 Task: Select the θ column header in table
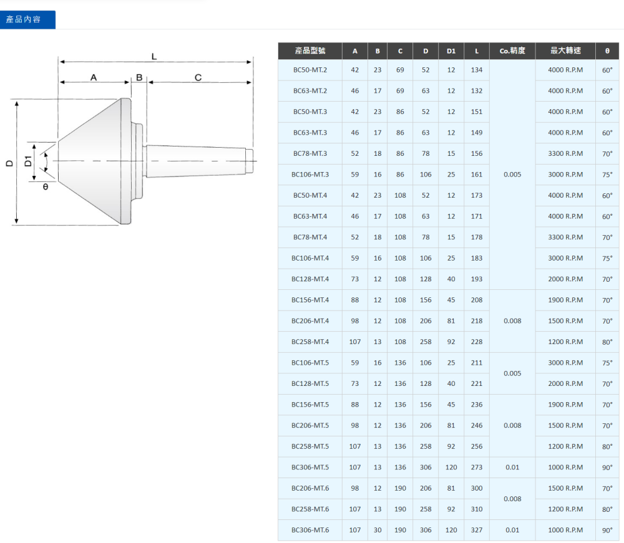(607, 50)
